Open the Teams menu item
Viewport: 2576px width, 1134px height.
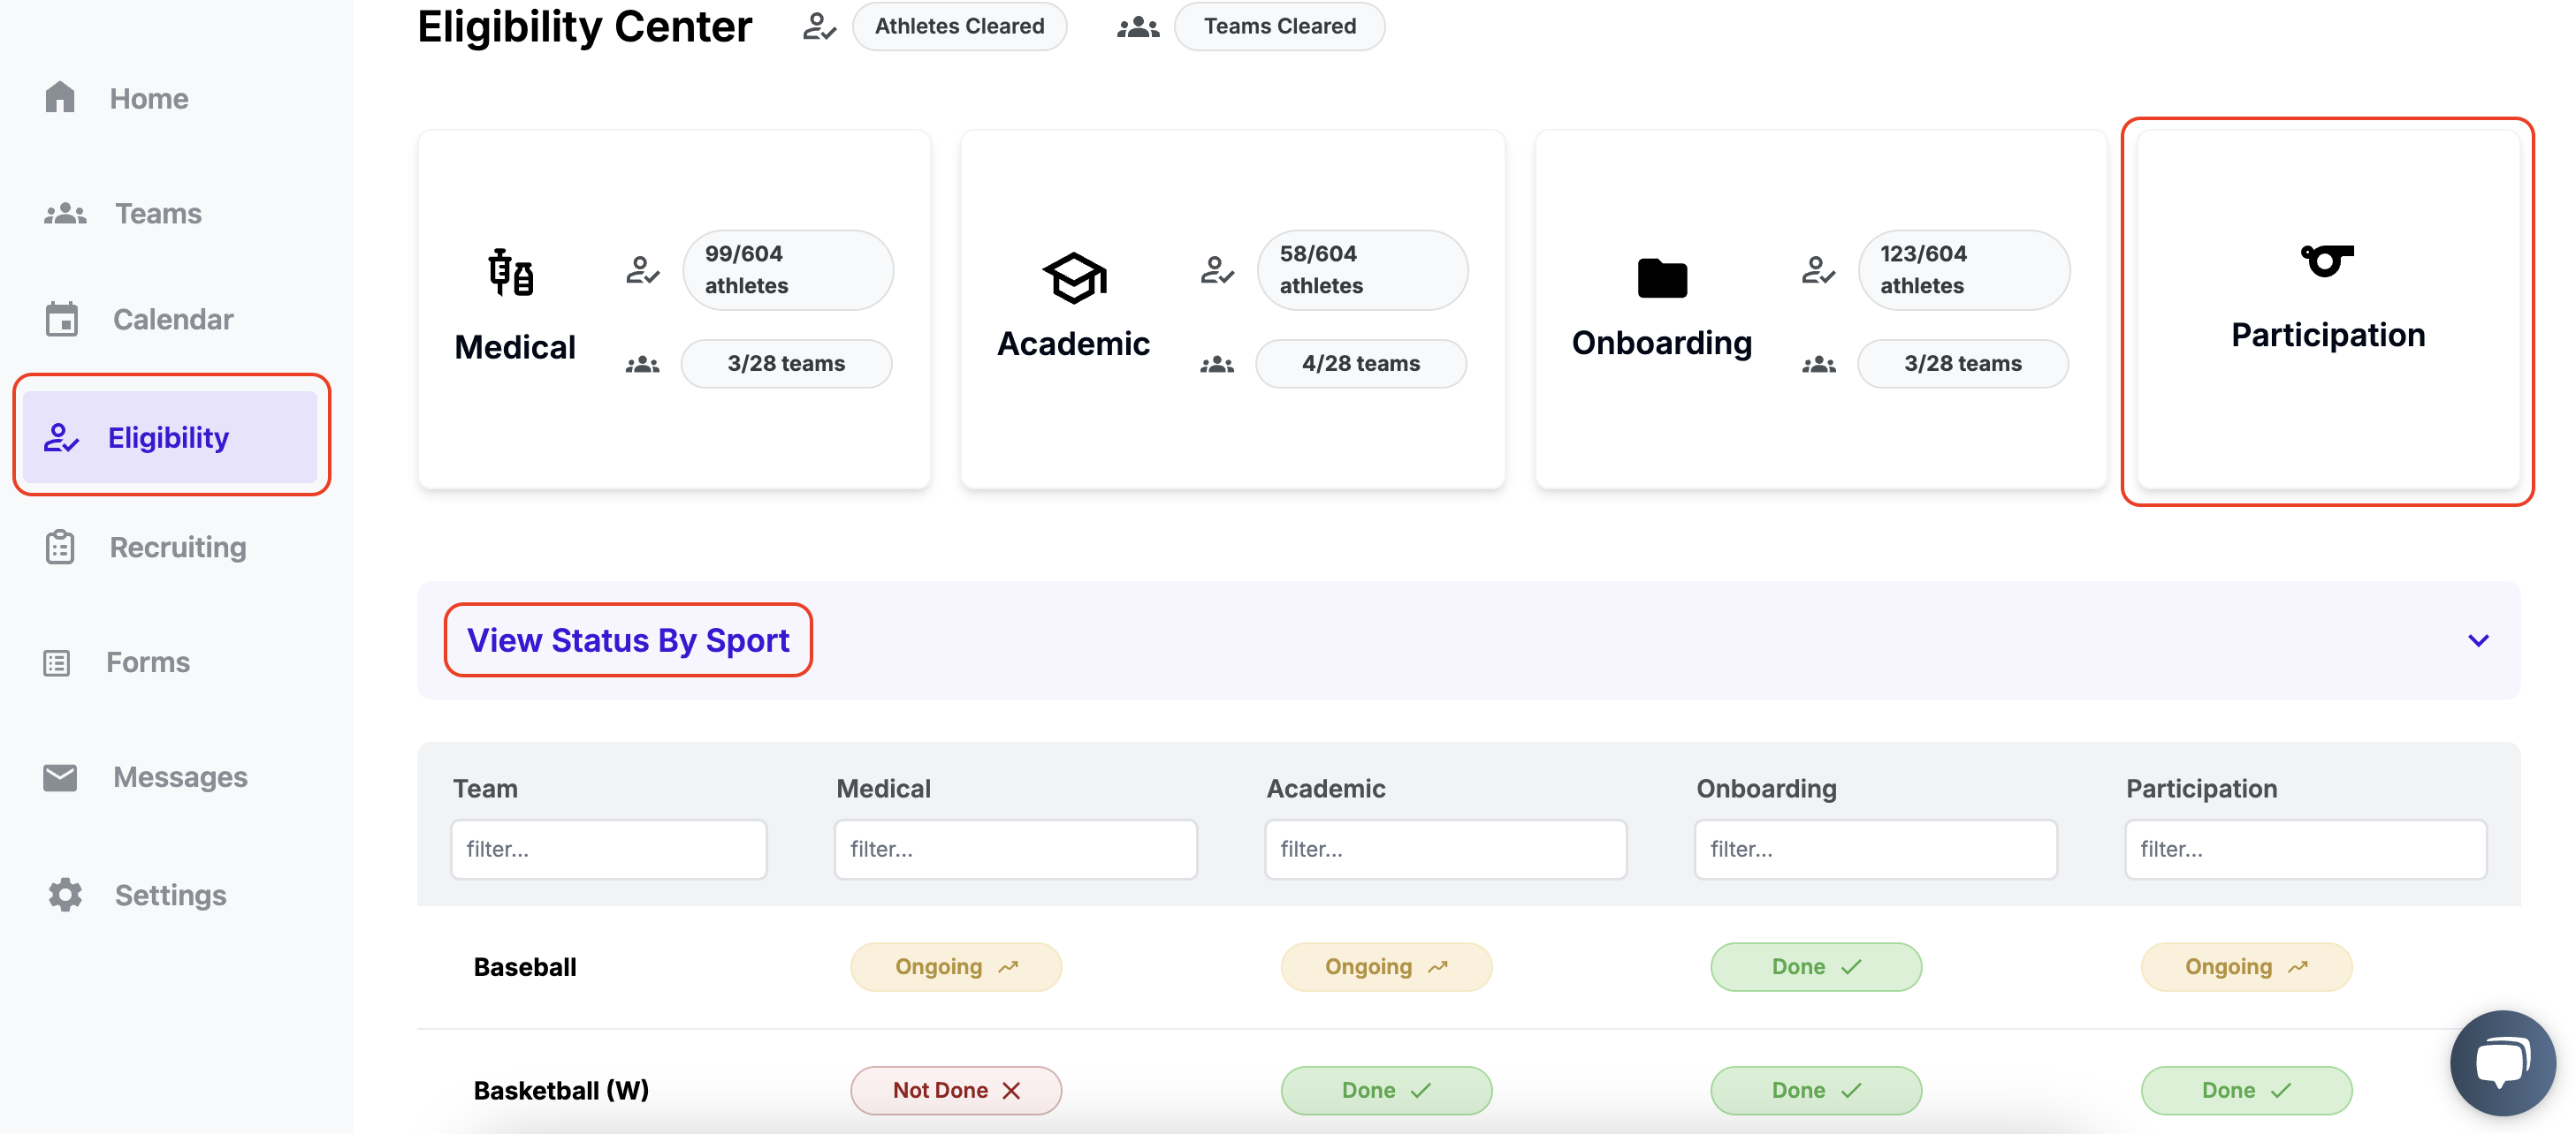click(x=157, y=213)
